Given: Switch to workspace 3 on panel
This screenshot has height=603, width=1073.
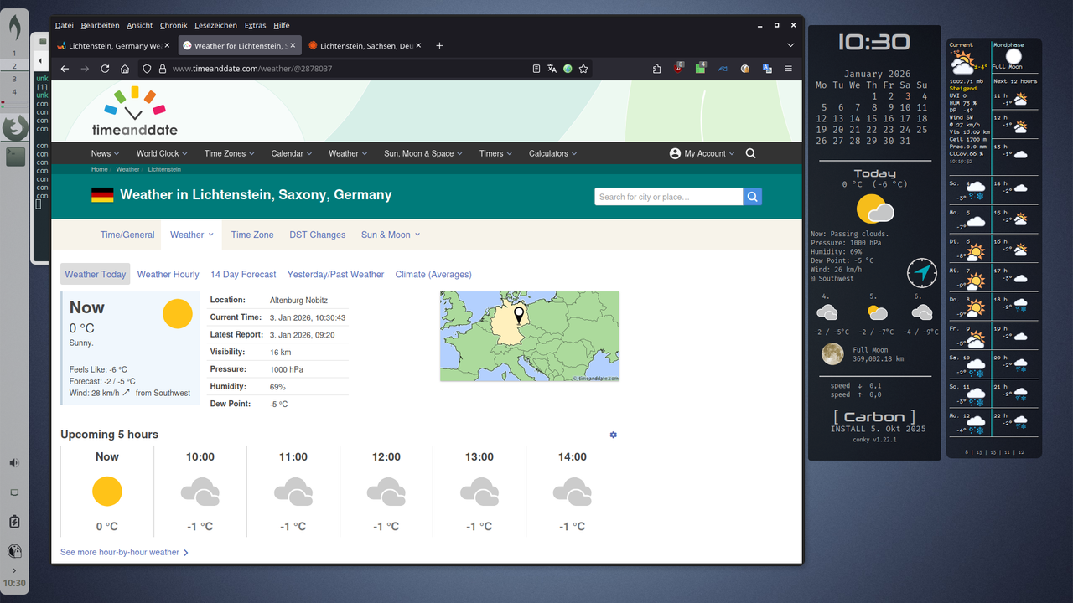Looking at the screenshot, I should click(x=13, y=80).
